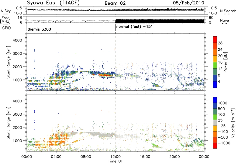Select the "N.Sky" legend label
236x163 pixels.
coord(6,11)
